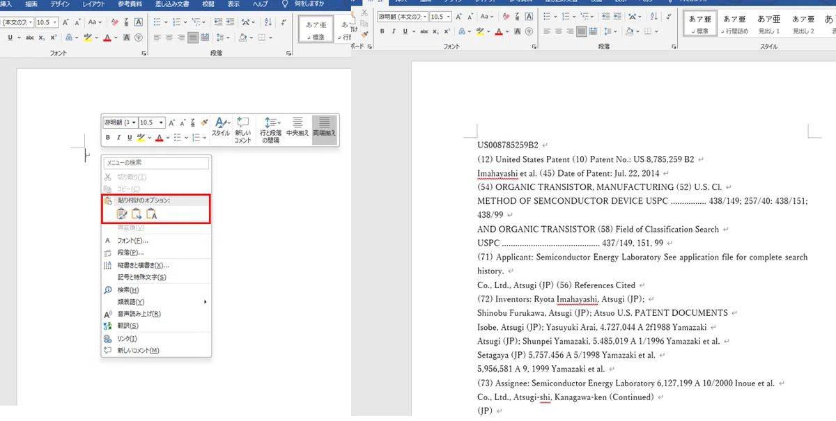Toggle Italic in the mini toolbar
Screen dimensions: 836x421
pos(118,138)
